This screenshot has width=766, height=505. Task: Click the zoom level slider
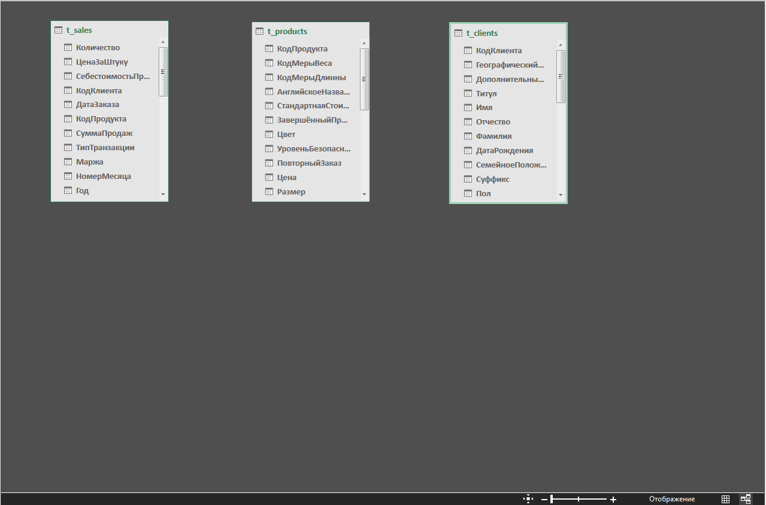(579, 499)
